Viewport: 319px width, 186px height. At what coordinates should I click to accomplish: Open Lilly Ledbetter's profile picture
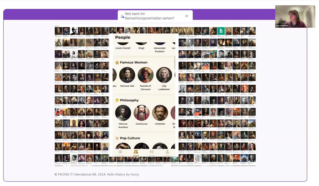click(x=164, y=75)
